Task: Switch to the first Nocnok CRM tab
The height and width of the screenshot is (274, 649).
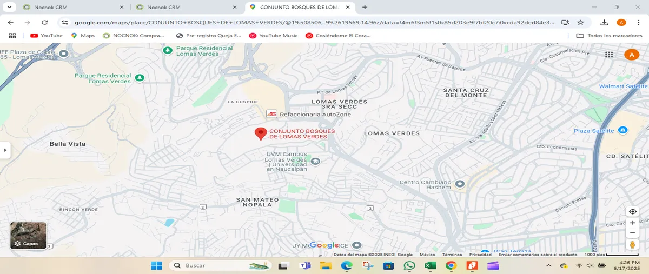Action: pyautogui.click(x=70, y=7)
